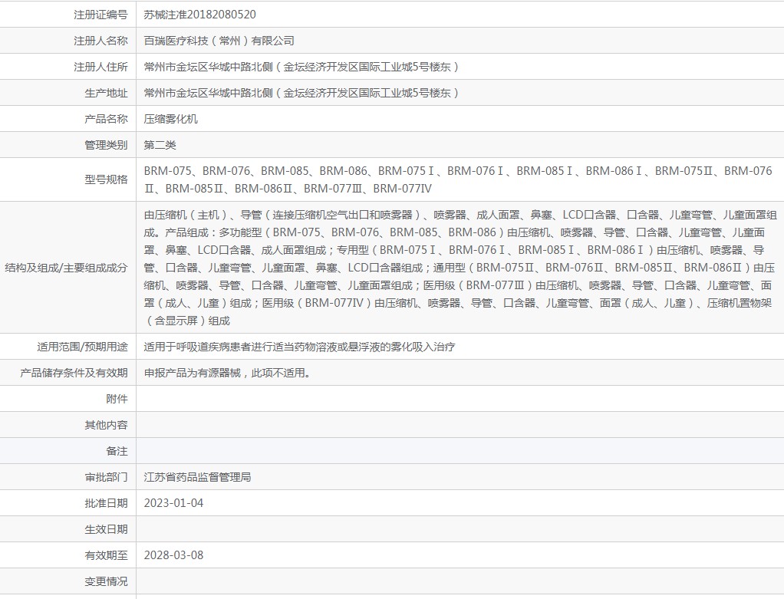Click the 适用范围/预期用途 label

82,347
